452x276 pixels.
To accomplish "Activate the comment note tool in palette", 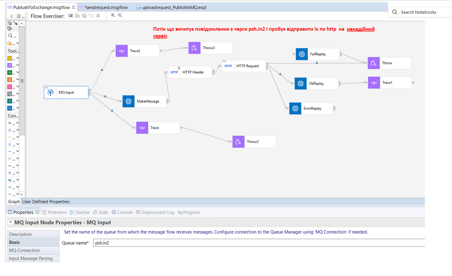I will coord(10,29).
